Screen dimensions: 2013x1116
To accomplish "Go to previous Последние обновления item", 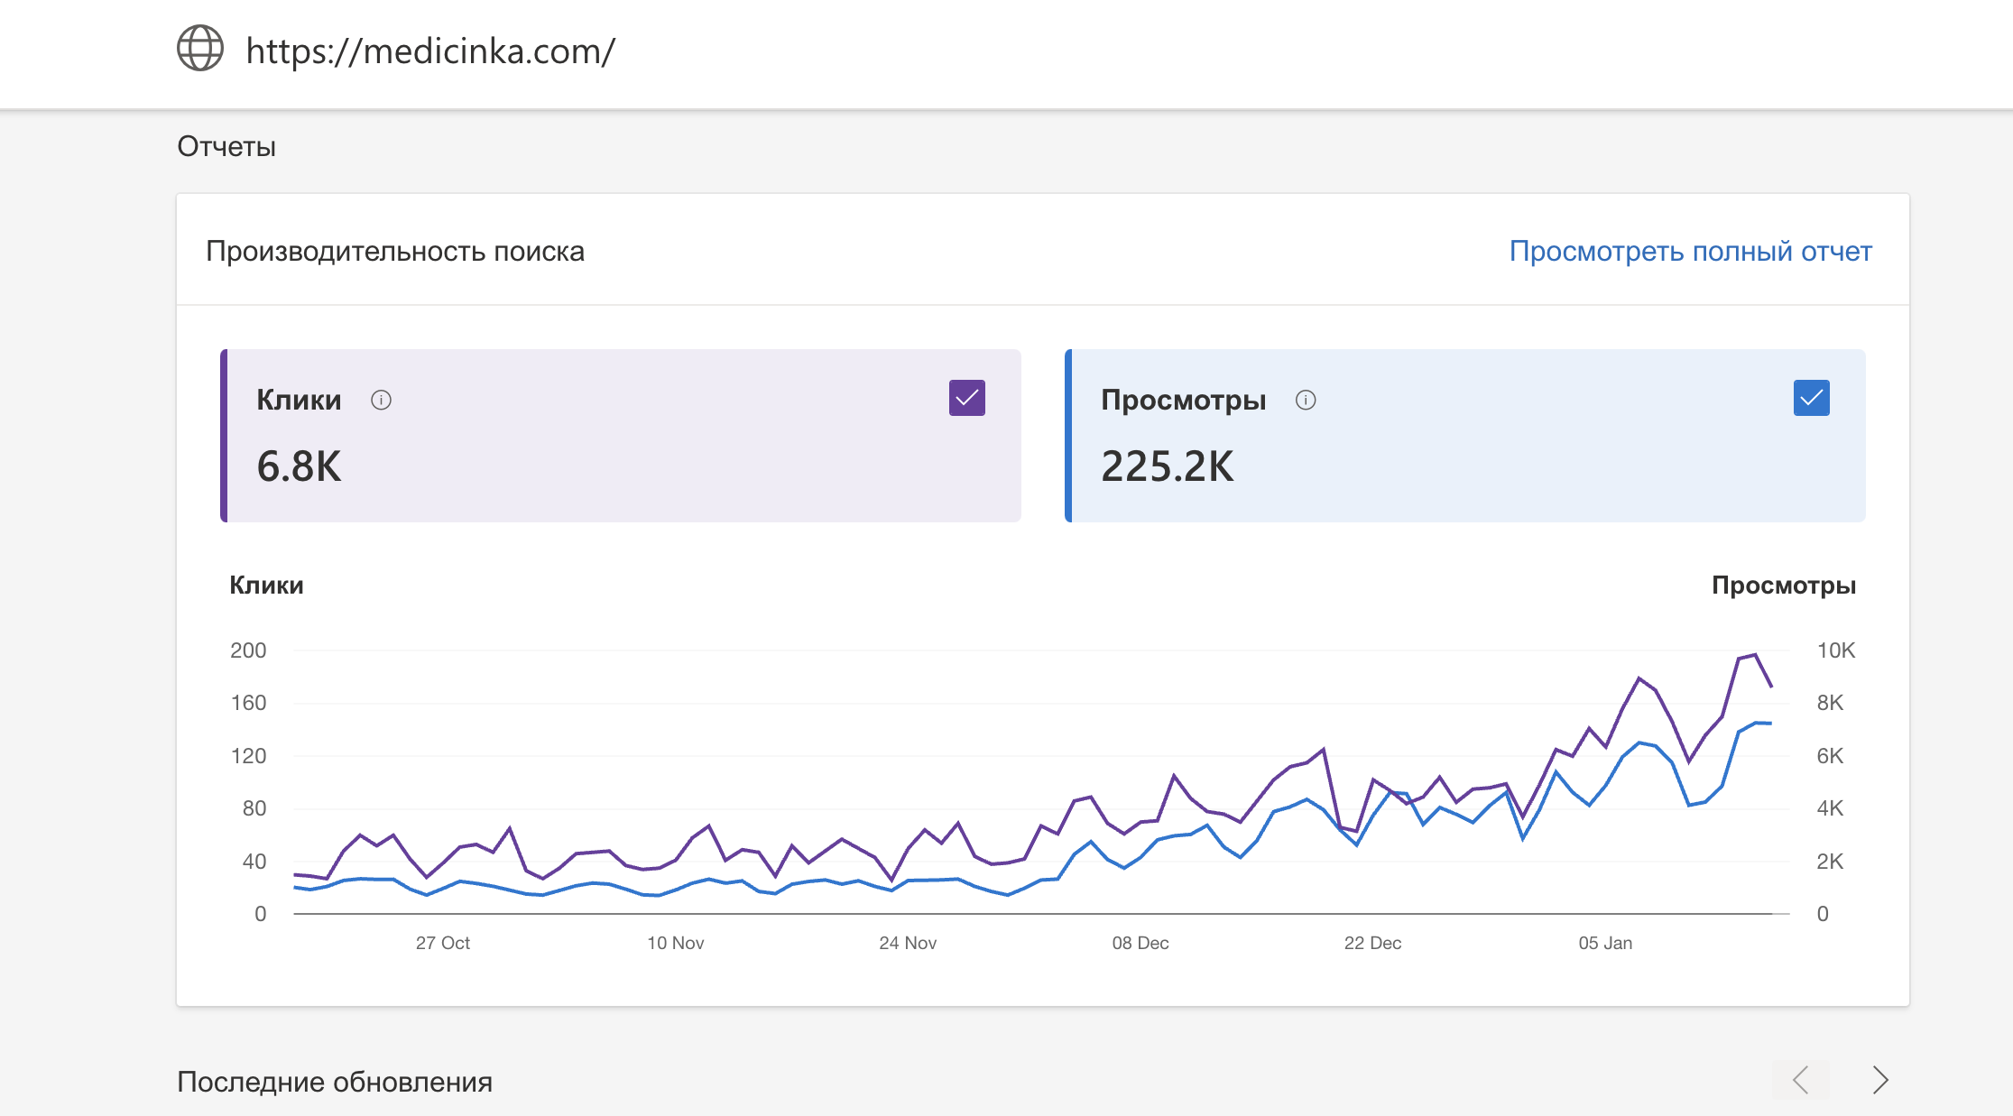I will pyautogui.click(x=1800, y=1080).
